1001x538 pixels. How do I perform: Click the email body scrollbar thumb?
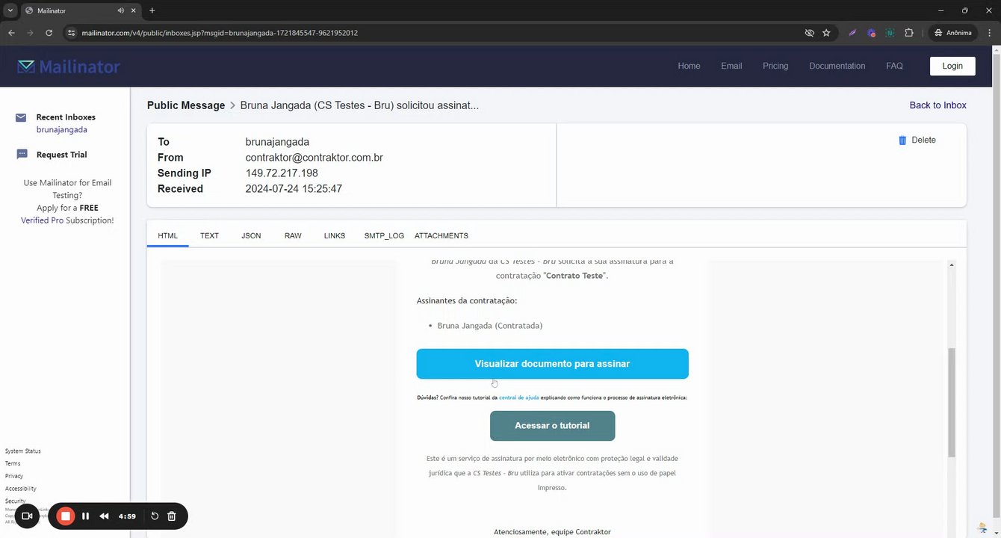[951, 402]
